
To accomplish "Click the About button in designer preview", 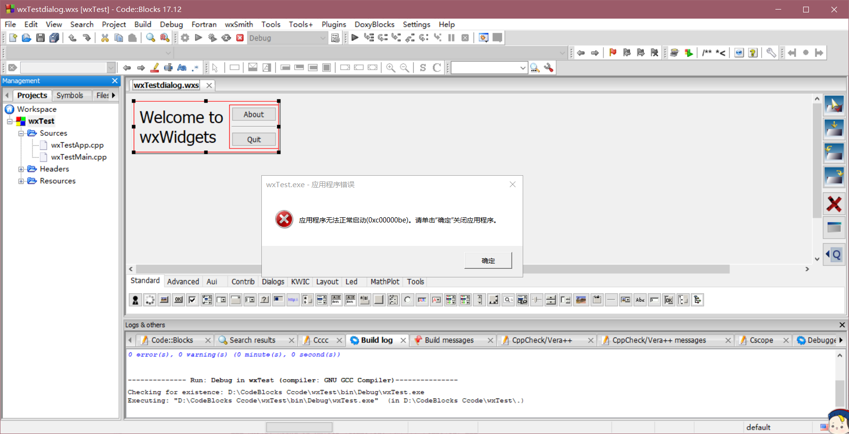I will coord(254,115).
